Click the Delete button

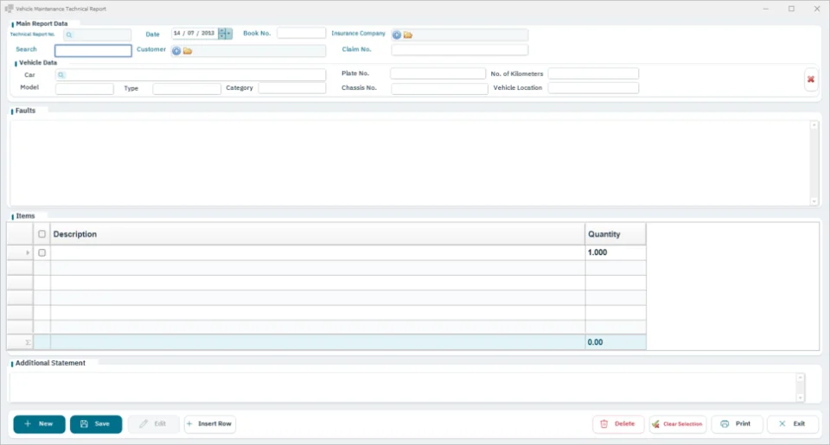(x=618, y=424)
